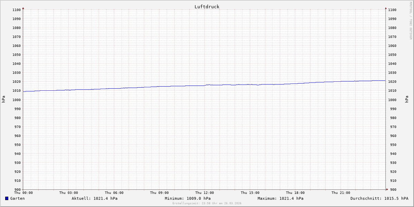Click the red arrow atop the right y-axis
Image resolution: width=414 pixels, height=207 pixels.
tap(386, 8)
